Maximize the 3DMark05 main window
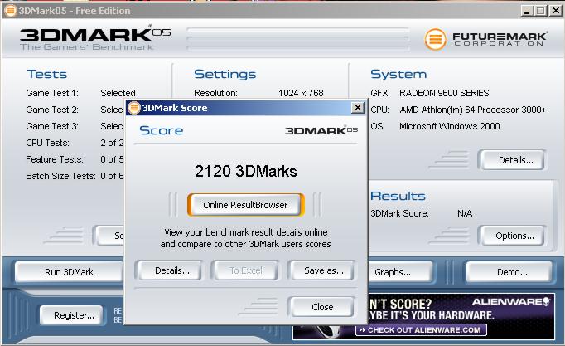Viewport: 565px width, 346px height. coord(541,11)
